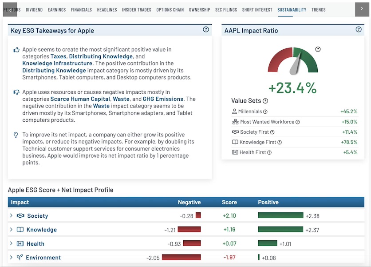
Task: Follow the Distributing Knowledge link in first paragraph
Action: (101, 56)
